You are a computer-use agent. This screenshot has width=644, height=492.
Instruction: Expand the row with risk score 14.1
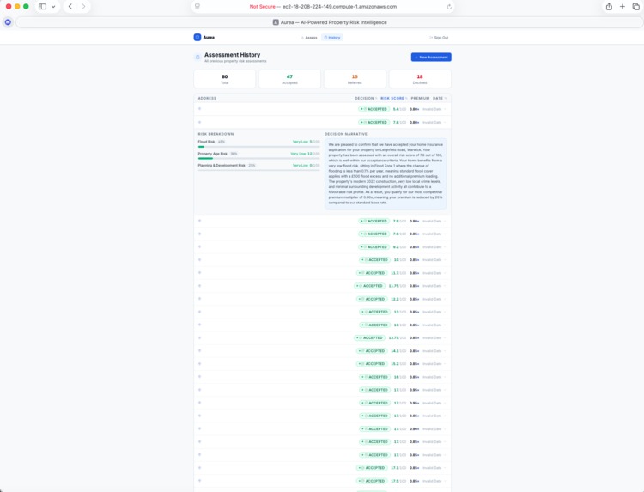tap(322, 351)
